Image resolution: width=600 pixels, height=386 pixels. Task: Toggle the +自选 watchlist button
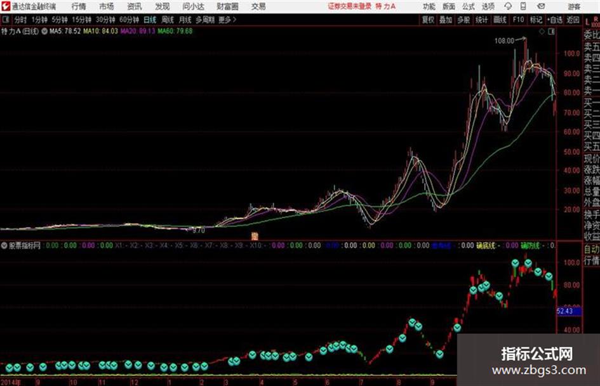[x=554, y=20]
